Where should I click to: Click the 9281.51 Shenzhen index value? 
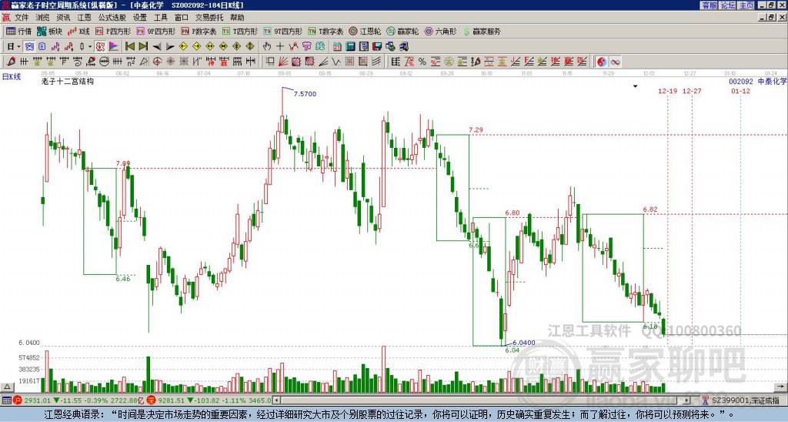[172, 400]
